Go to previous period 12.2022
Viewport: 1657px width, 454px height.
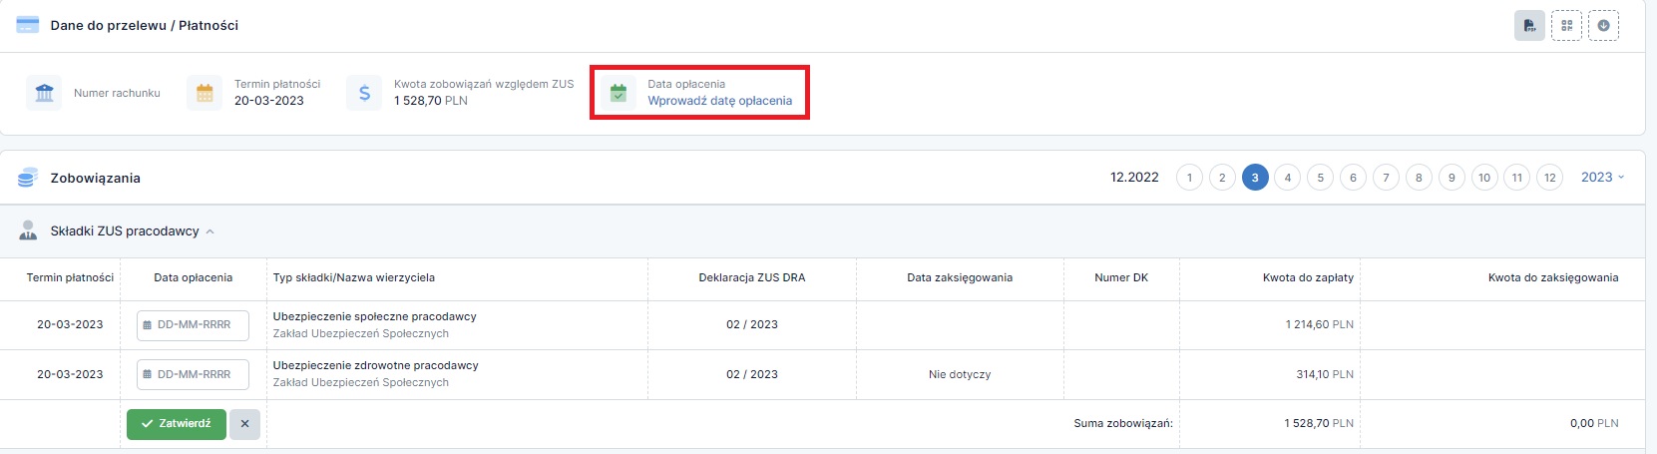(x=1134, y=178)
